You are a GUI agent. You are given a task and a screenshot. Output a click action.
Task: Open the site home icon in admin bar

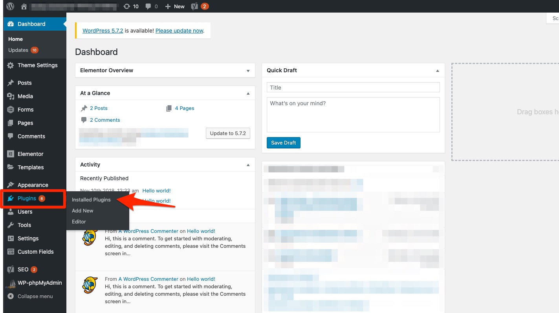click(x=24, y=6)
